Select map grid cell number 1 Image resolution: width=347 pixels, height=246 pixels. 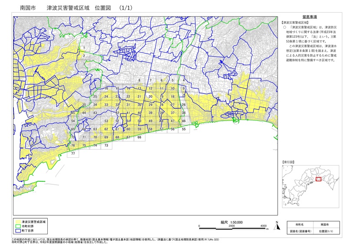[84, 47]
